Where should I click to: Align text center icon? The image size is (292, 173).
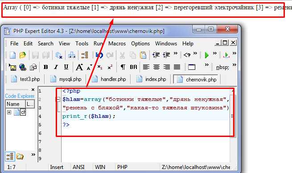156,67
